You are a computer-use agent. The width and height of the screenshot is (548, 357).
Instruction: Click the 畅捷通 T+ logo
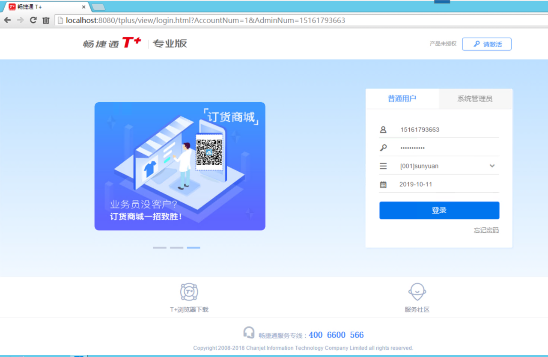pos(112,43)
